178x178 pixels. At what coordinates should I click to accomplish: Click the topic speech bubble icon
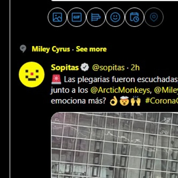coord(23,49)
